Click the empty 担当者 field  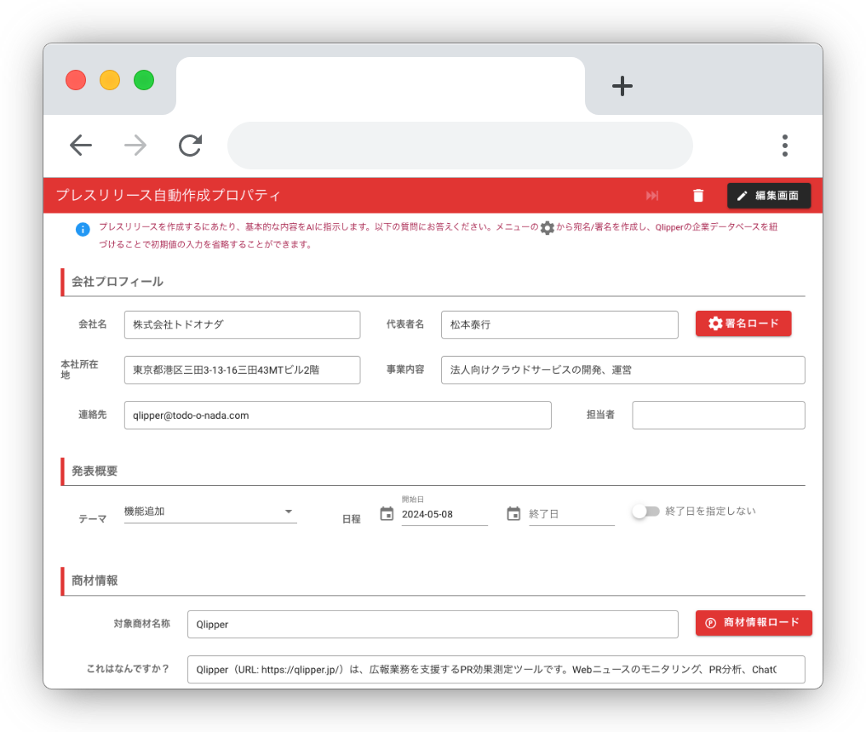click(718, 415)
